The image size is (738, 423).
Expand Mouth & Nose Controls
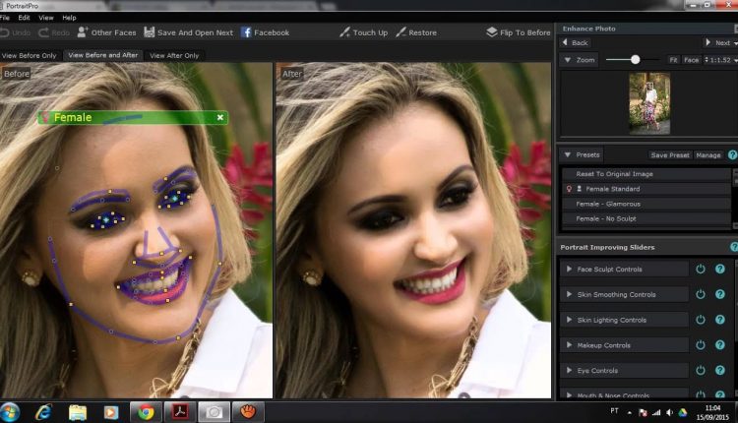(569, 395)
